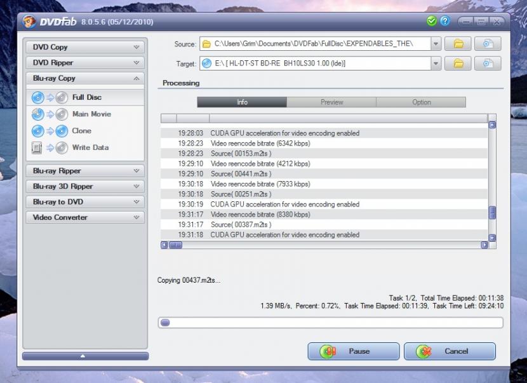Select log row 'Source( 00441.m2ts )'
This screenshot has height=383, width=527.
tap(324, 174)
